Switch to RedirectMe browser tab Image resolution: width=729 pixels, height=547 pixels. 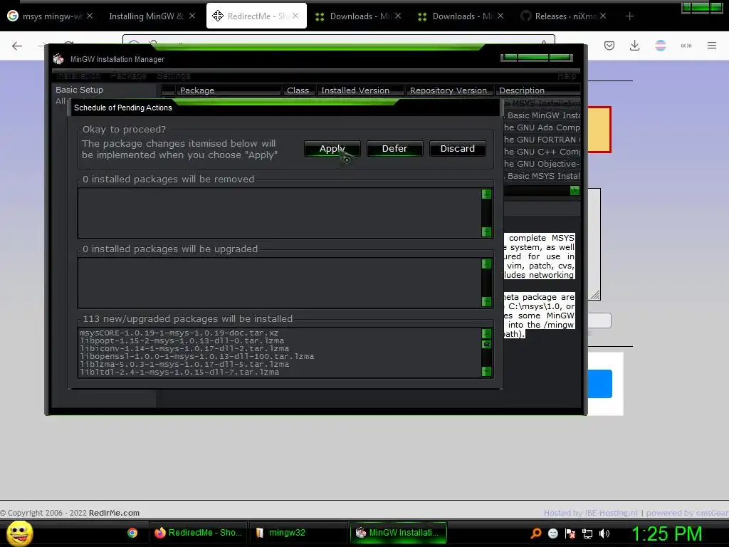coord(256,16)
